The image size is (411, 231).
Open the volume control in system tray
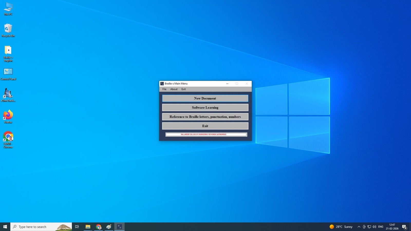[x=374, y=227]
